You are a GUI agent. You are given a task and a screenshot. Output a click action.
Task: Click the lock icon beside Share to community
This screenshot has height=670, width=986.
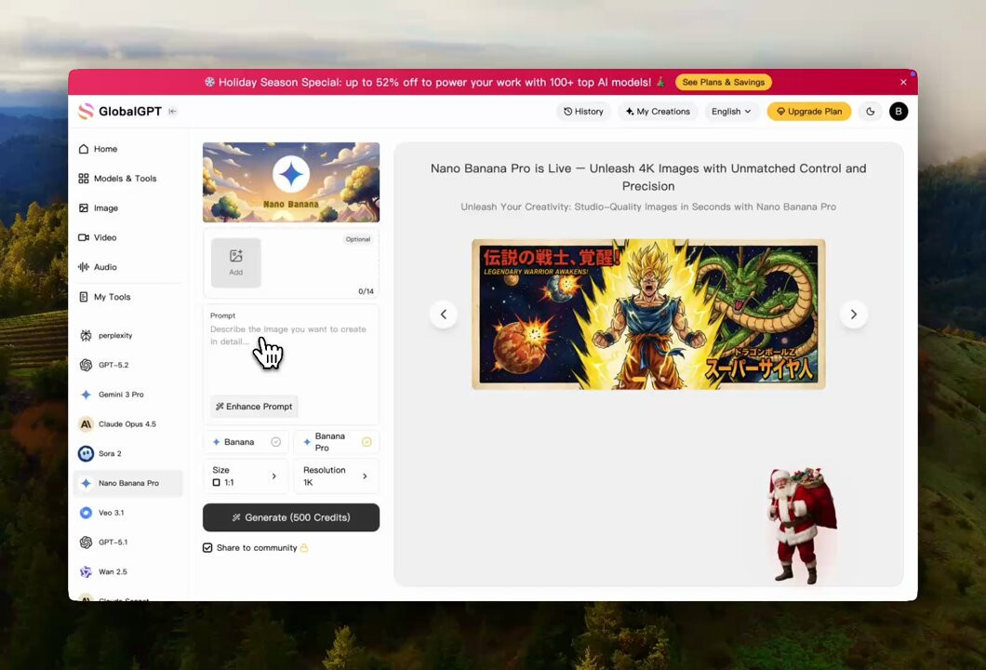(x=304, y=548)
